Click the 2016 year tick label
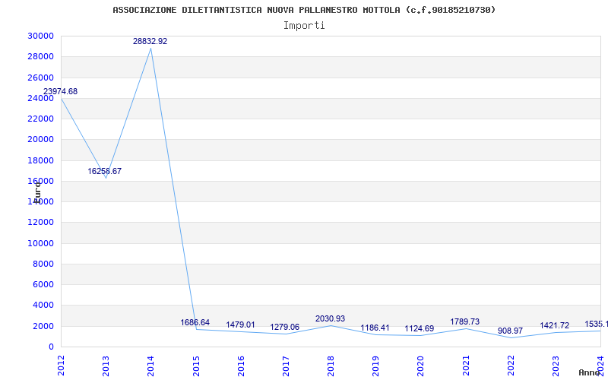This screenshot has width=608, height=380. click(240, 366)
